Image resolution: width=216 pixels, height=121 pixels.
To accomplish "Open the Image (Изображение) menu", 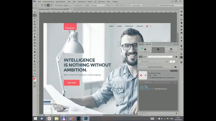I will [61, 1].
